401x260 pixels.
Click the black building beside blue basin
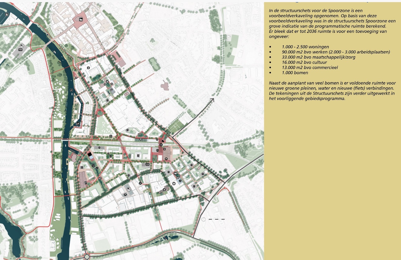pyautogui.click(x=90, y=155)
